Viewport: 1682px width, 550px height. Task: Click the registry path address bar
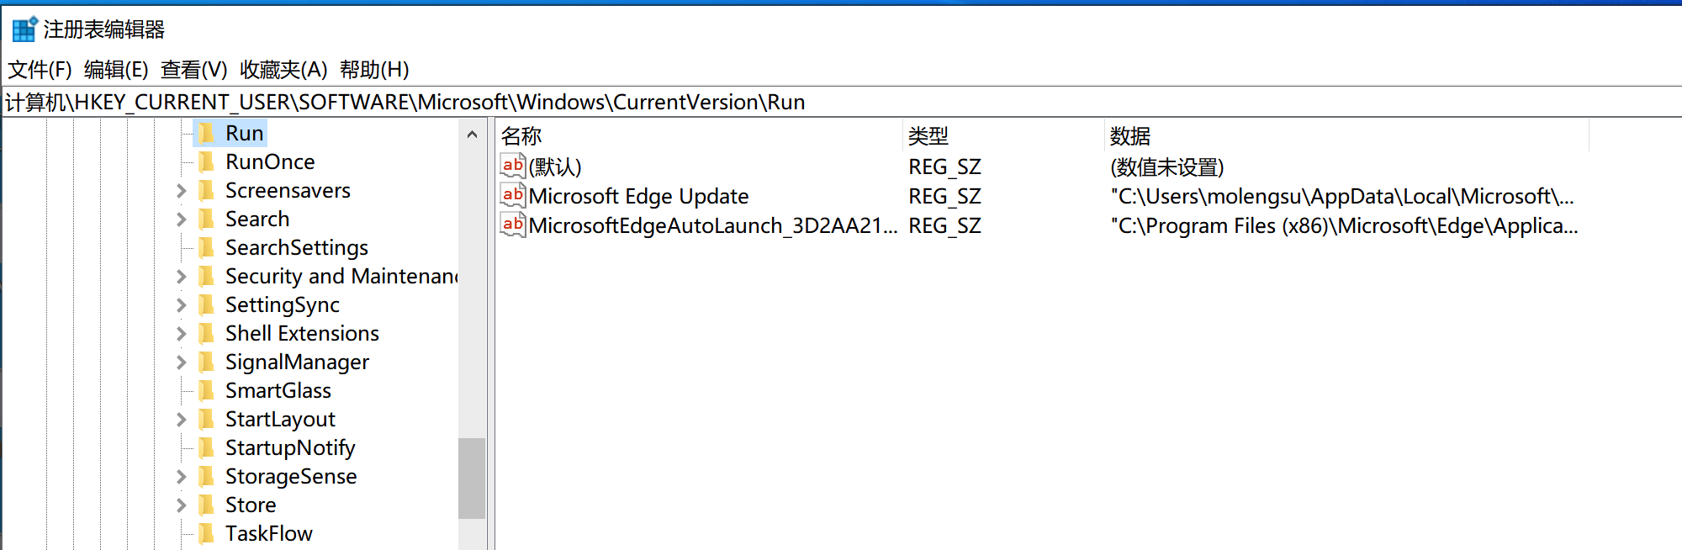click(841, 102)
